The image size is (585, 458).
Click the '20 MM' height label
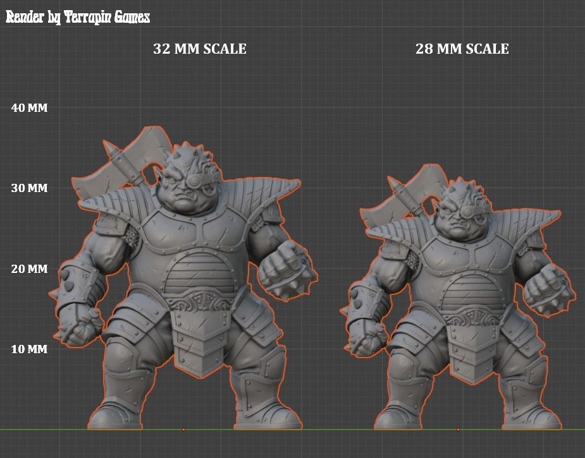[30, 268]
